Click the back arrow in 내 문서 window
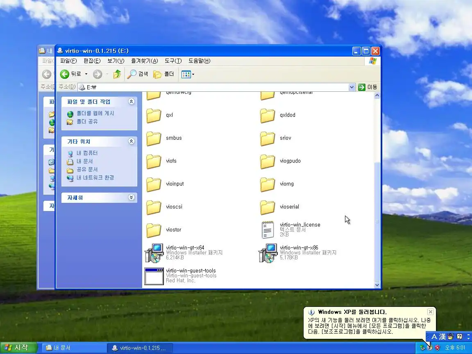The height and width of the screenshot is (354, 472). (47, 74)
